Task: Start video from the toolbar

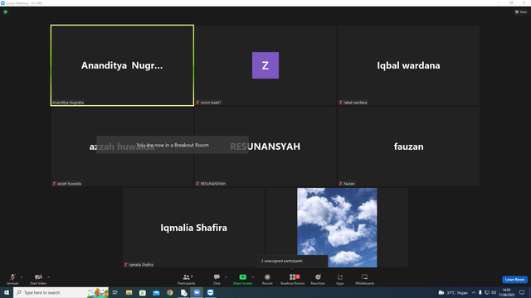Action: click(38, 279)
